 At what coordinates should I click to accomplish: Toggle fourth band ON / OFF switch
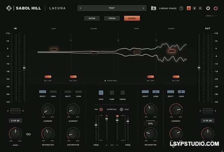pyautogui.click(x=176, y=77)
